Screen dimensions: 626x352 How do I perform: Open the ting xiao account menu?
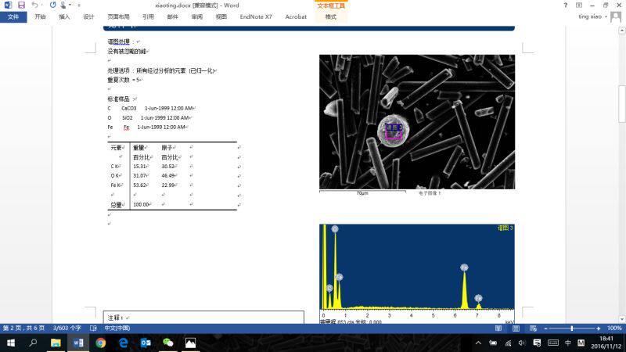tap(592, 16)
